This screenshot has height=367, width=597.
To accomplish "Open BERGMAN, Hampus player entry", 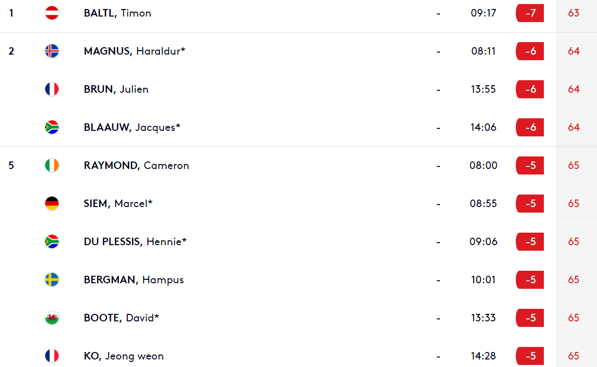I will point(134,280).
